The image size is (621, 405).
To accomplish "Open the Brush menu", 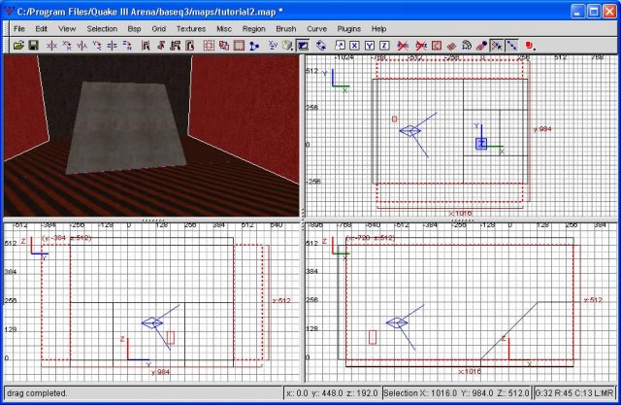I will tap(286, 29).
